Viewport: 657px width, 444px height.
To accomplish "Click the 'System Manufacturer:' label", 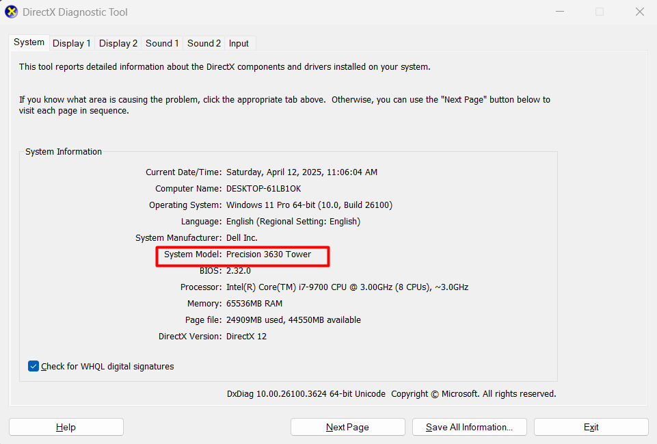I will (x=178, y=237).
